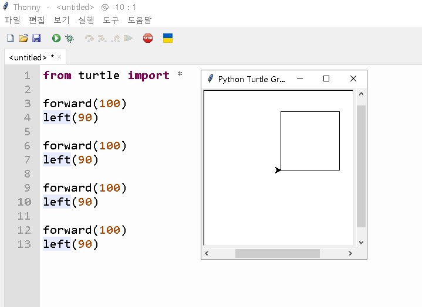Viewport: 422px width, 307px height.
Task: Start debugging with the bug icon
Action: [x=69, y=38]
